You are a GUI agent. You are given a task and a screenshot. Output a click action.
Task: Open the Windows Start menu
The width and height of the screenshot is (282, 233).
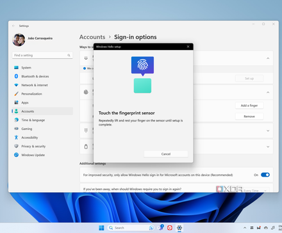101,228
